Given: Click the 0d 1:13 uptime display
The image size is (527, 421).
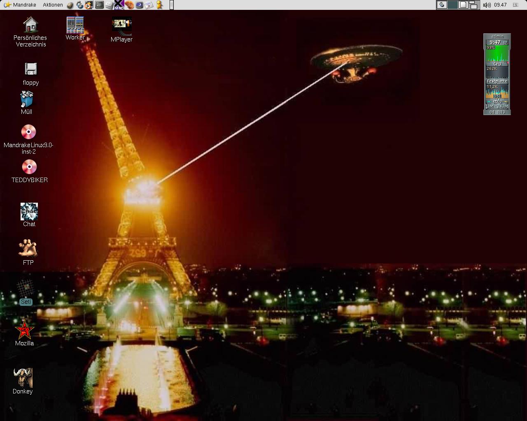Looking at the screenshot, I should (497, 112).
